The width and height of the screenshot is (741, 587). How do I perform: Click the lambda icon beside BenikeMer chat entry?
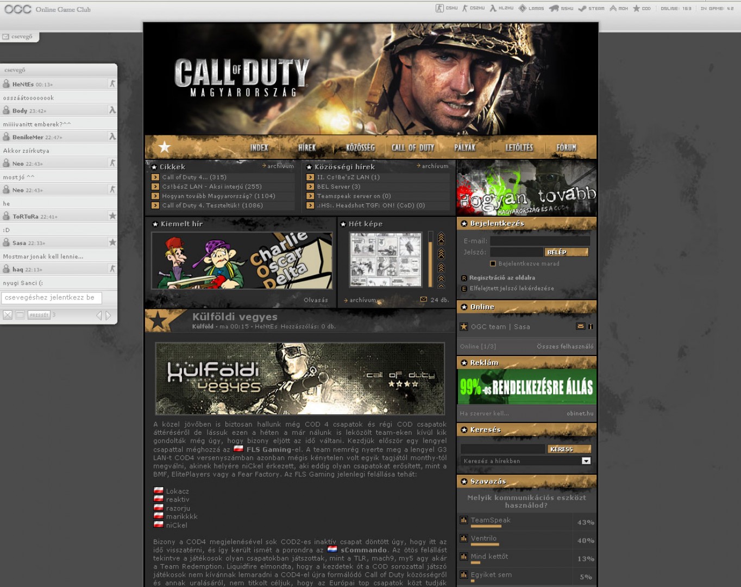[x=112, y=137]
